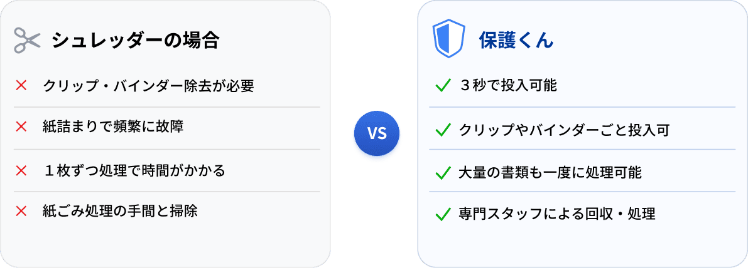Viewport: 748px width, 268px height.
Task: Click the green checkmark next to ３秒で投入可能
Action: pos(443,86)
